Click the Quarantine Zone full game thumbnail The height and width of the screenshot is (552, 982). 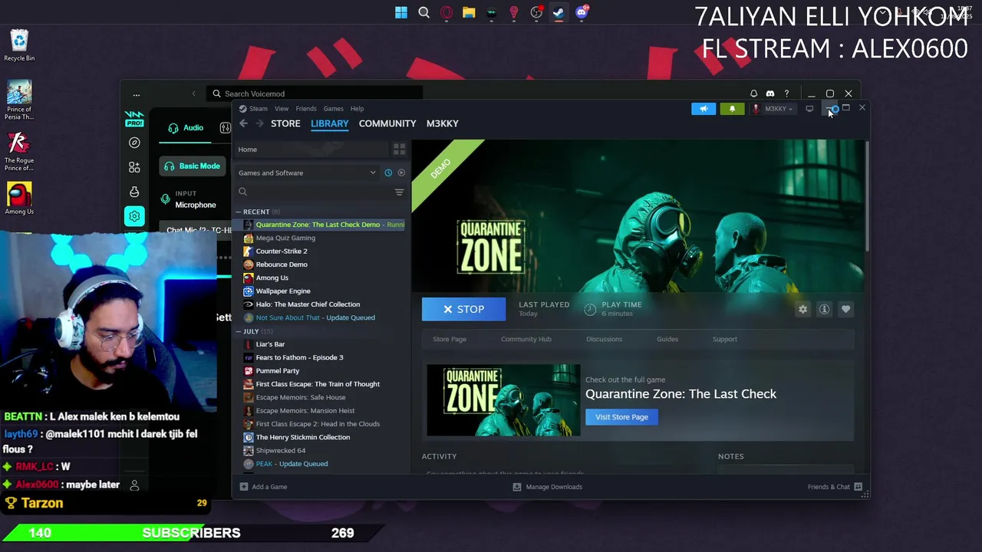pos(503,400)
